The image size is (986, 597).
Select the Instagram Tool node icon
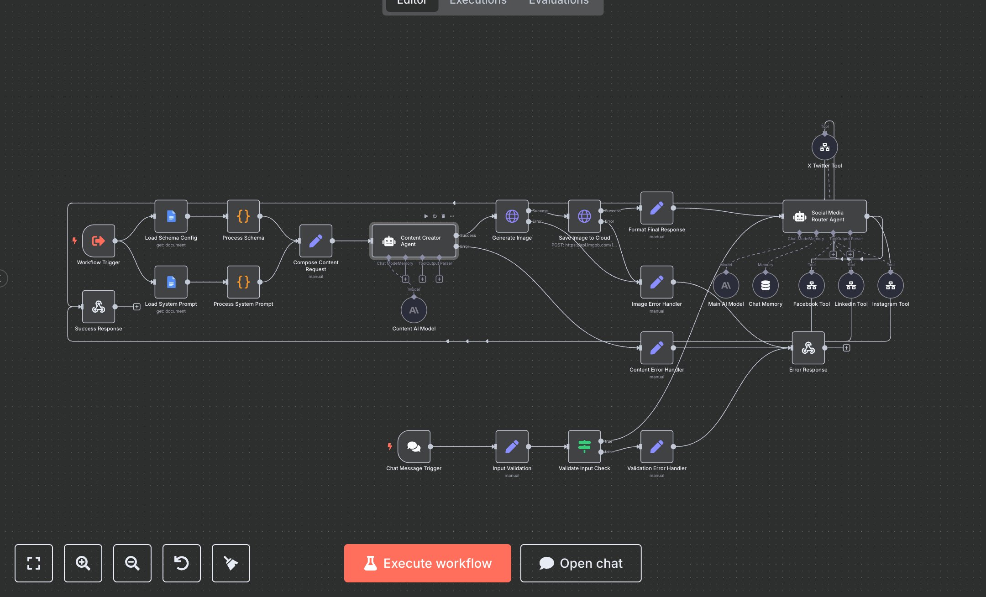[x=890, y=285]
